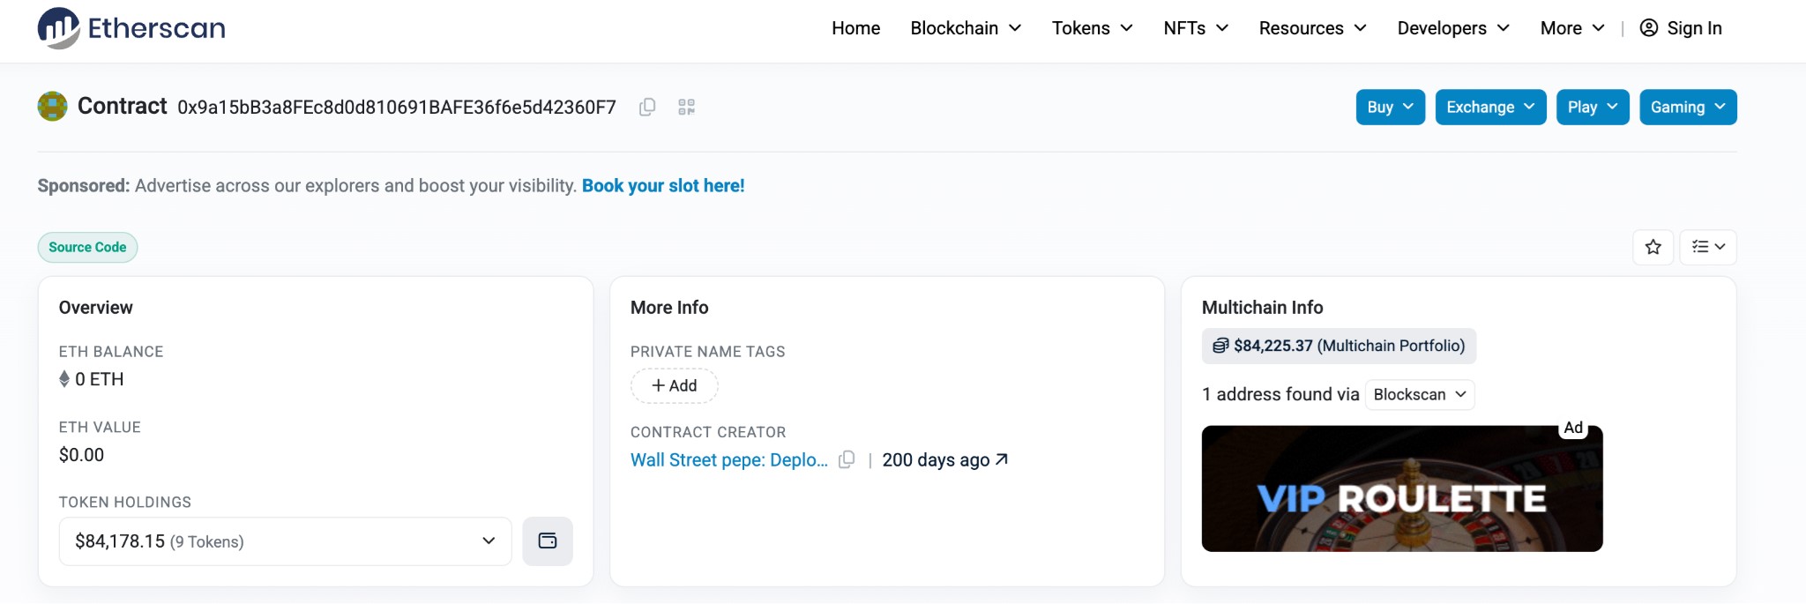Open the Tokens menu
Screen dimensions: 1806x604
coord(1092,28)
